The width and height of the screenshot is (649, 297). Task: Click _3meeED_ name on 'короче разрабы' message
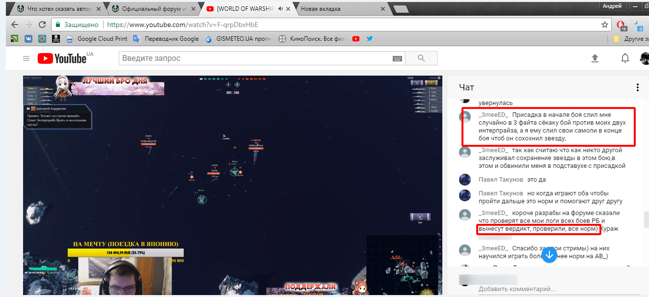(493, 213)
